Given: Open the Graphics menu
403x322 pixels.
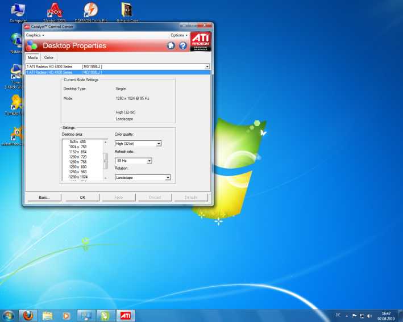Looking at the screenshot, I should coord(35,35).
